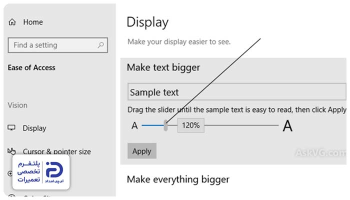Open Cursor & pointer size settings
This screenshot has width=350, height=200.
click(56, 151)
